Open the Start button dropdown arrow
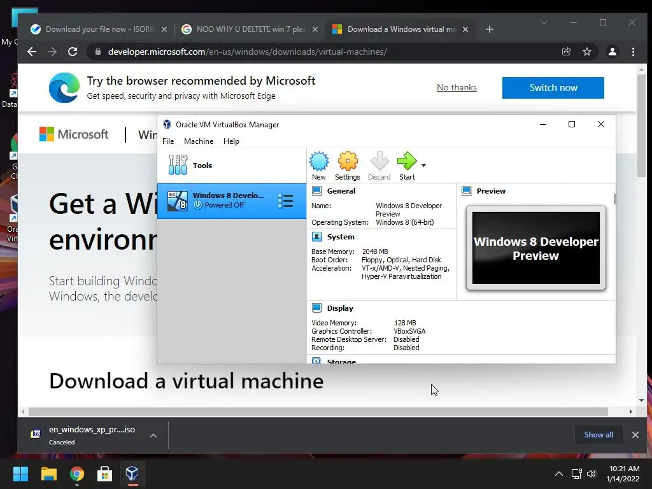The width and height of the screenshot is (652, 489). click(423, 166)
